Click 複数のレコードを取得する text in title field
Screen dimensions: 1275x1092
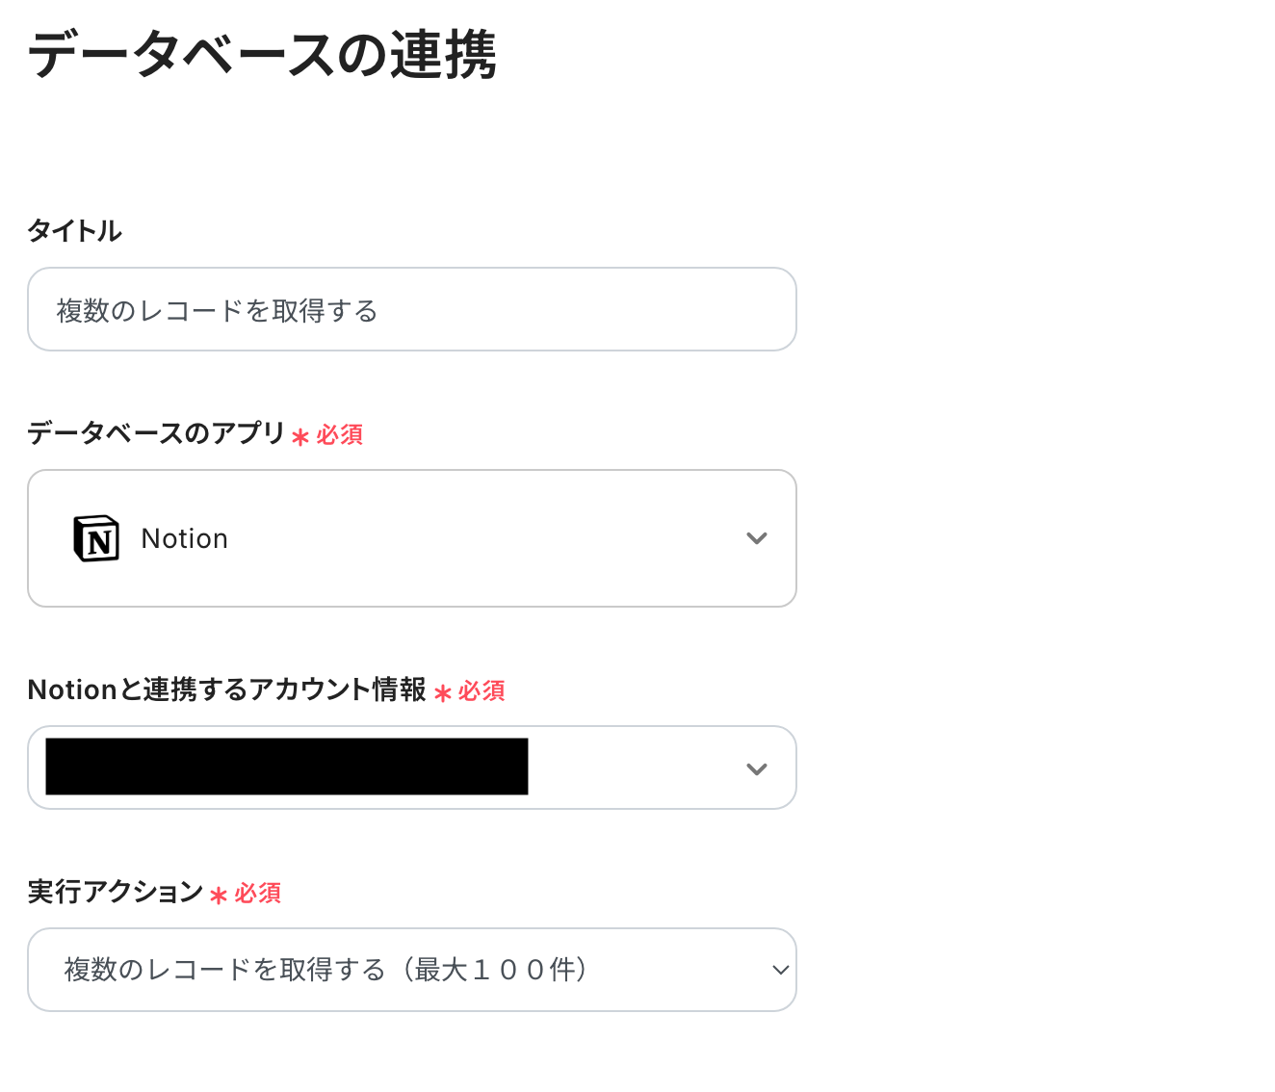point(217,311)
